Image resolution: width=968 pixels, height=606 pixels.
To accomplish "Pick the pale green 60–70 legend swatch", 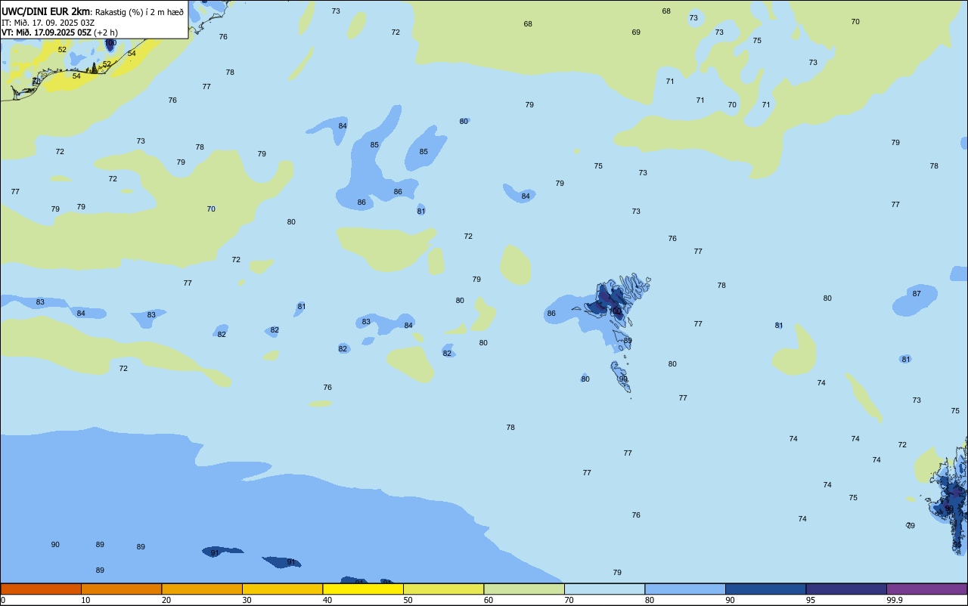I will [x=524, y=589].
